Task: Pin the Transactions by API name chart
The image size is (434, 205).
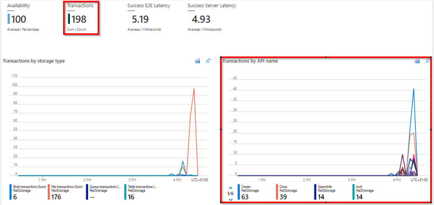Action: coord(428,61)
